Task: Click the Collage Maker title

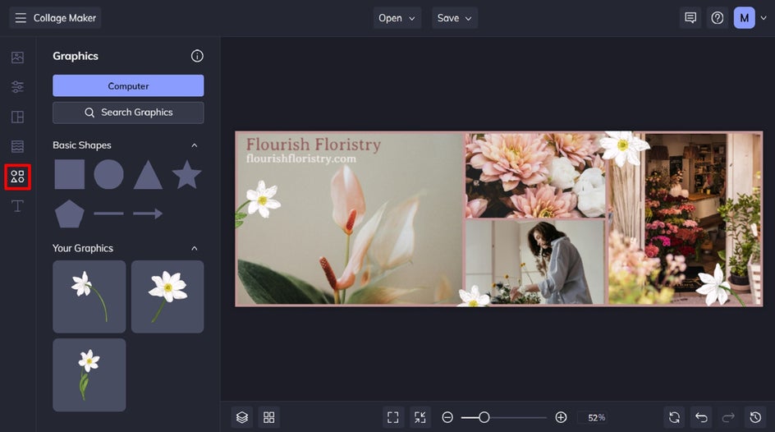Action: tap(65, 18)
